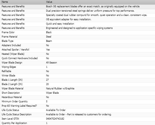155x125 pixels.
Task: Click the first Features and Benefits row
Action: pyautogui.click(x=77, y=6)
